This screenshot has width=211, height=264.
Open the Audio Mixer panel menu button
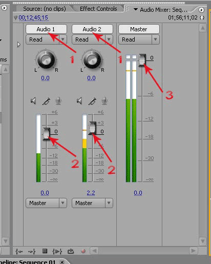pos(201,10)
